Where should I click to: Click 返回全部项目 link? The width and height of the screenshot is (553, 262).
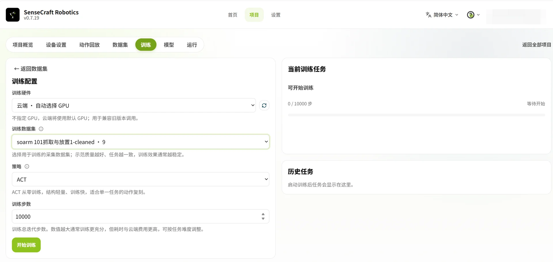coord(537,45)
